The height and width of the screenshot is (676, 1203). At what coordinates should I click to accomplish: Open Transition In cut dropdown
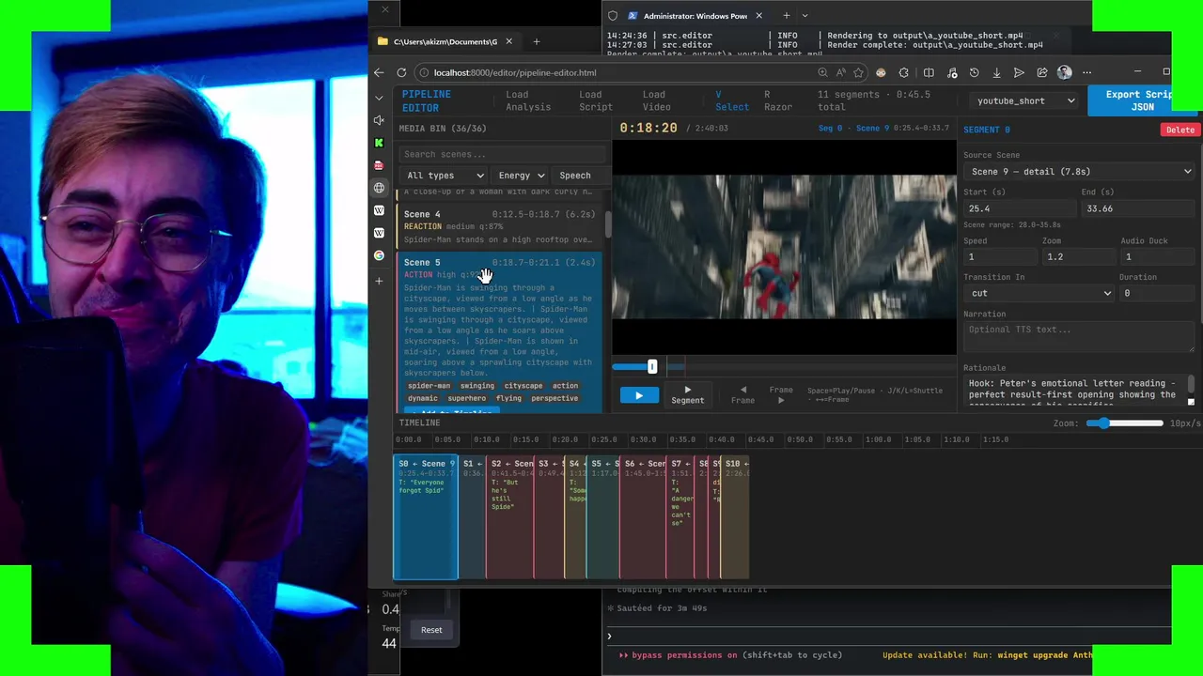(x=1039, y=293)
